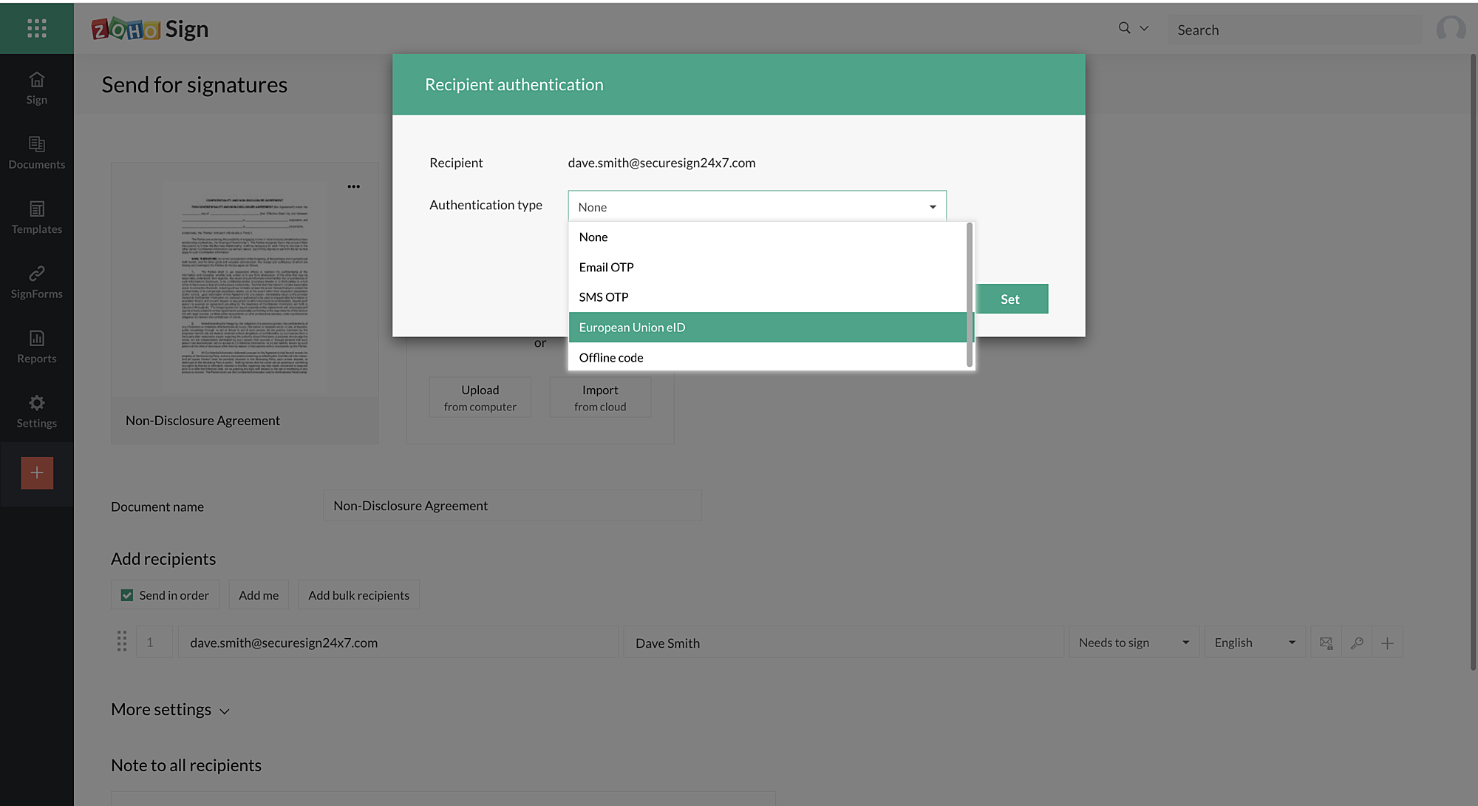Viewport: 1478px width, 806px height.
Task: Toggle the Send in order checkbox
Action: [x=127, y=595]
